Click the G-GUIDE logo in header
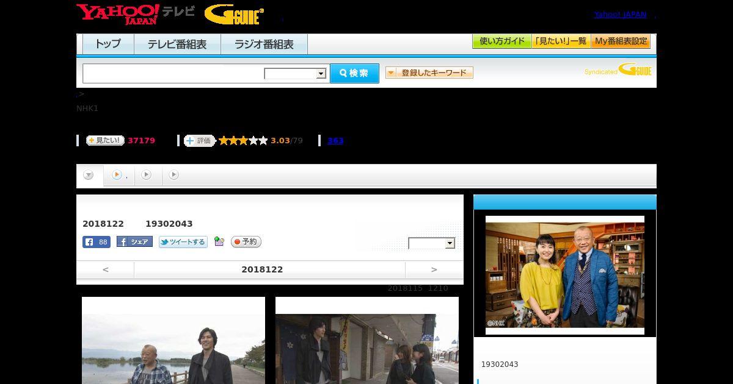 234,15
